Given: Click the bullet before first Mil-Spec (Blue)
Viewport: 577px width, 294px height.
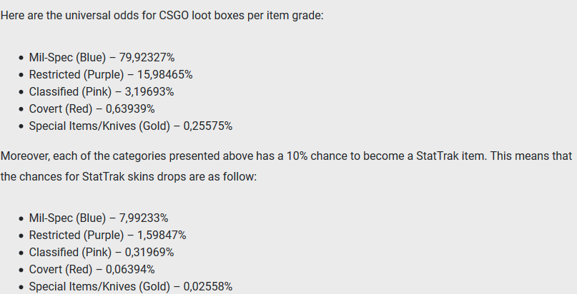Looking at the screenshot, I should coord(21,58).
